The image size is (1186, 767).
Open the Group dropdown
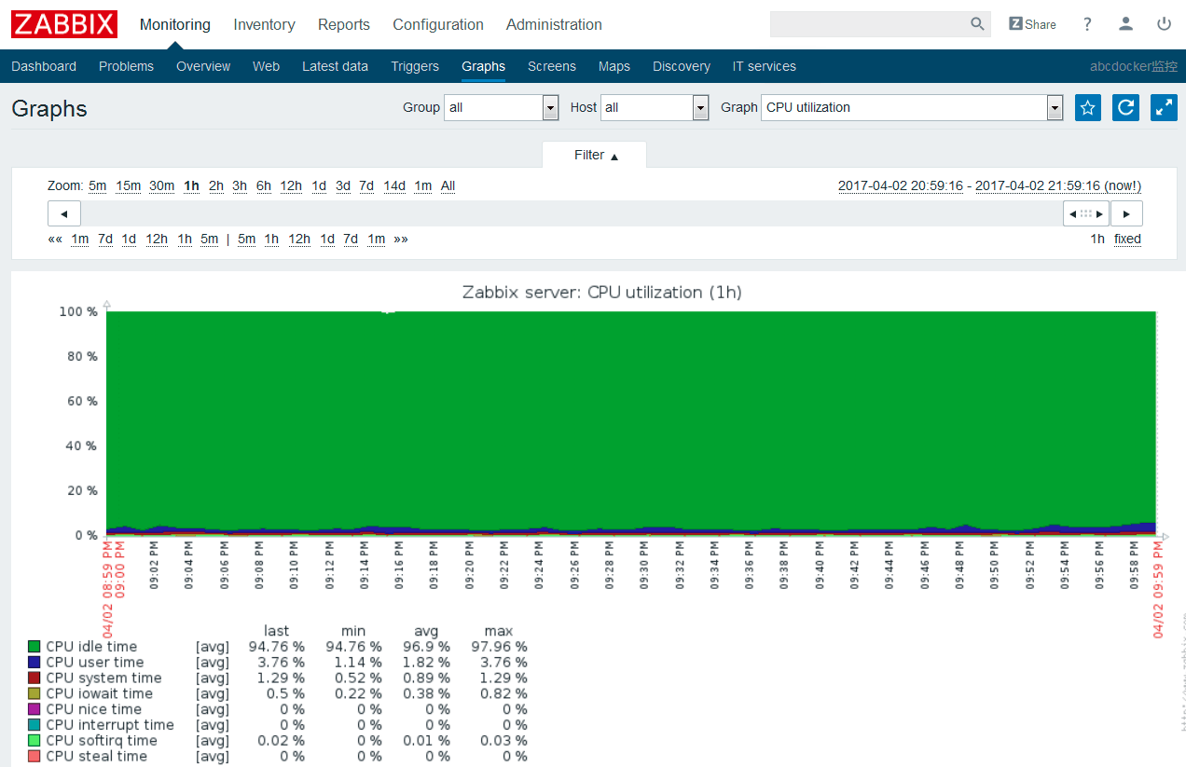(502, 107)
